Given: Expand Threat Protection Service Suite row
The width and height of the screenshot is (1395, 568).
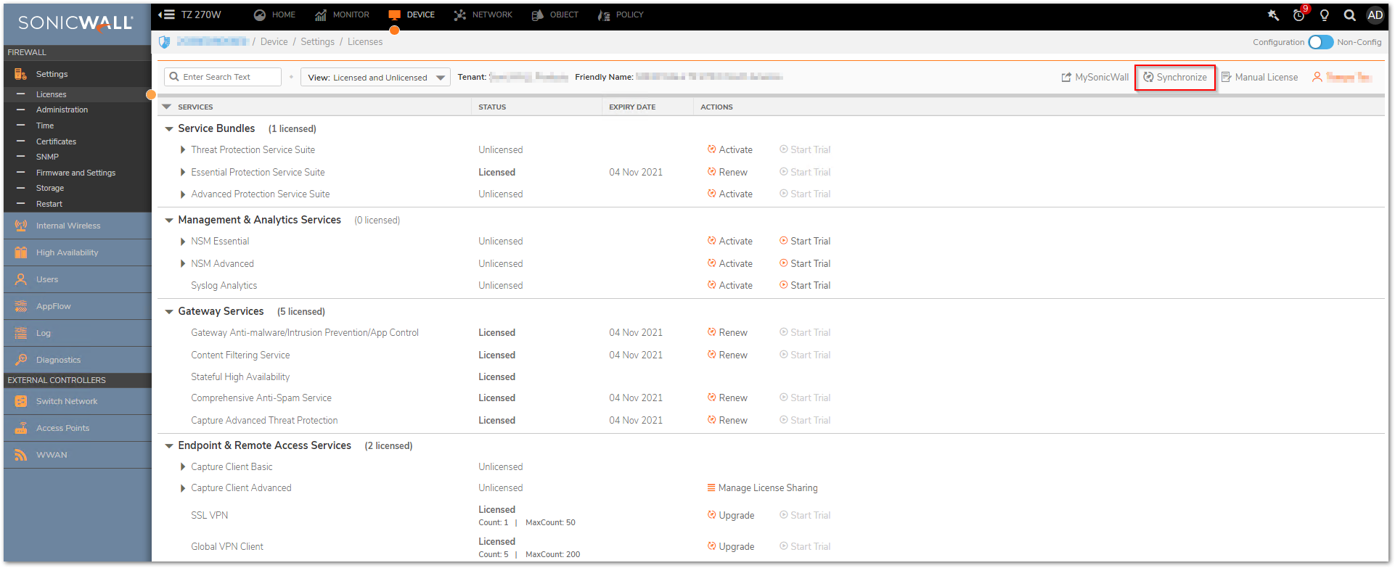Looking at the screenshot, I should click(183, 150).
